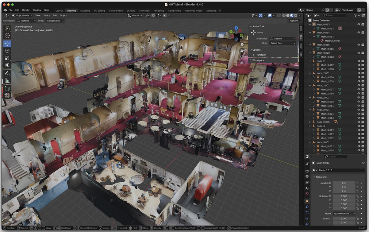This screenshot has height=232, width=369.
Task: Toggle viewport gizmos display
Action: [x=261, y=15]
